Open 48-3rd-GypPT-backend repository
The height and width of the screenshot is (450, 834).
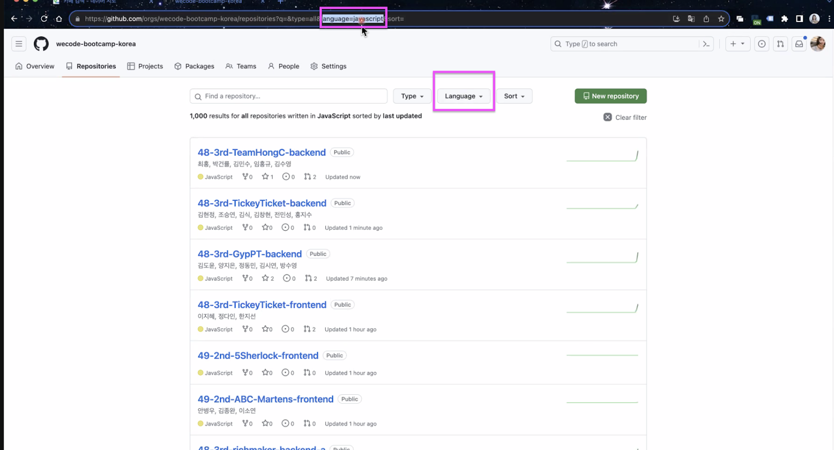[x=250, y=254]
